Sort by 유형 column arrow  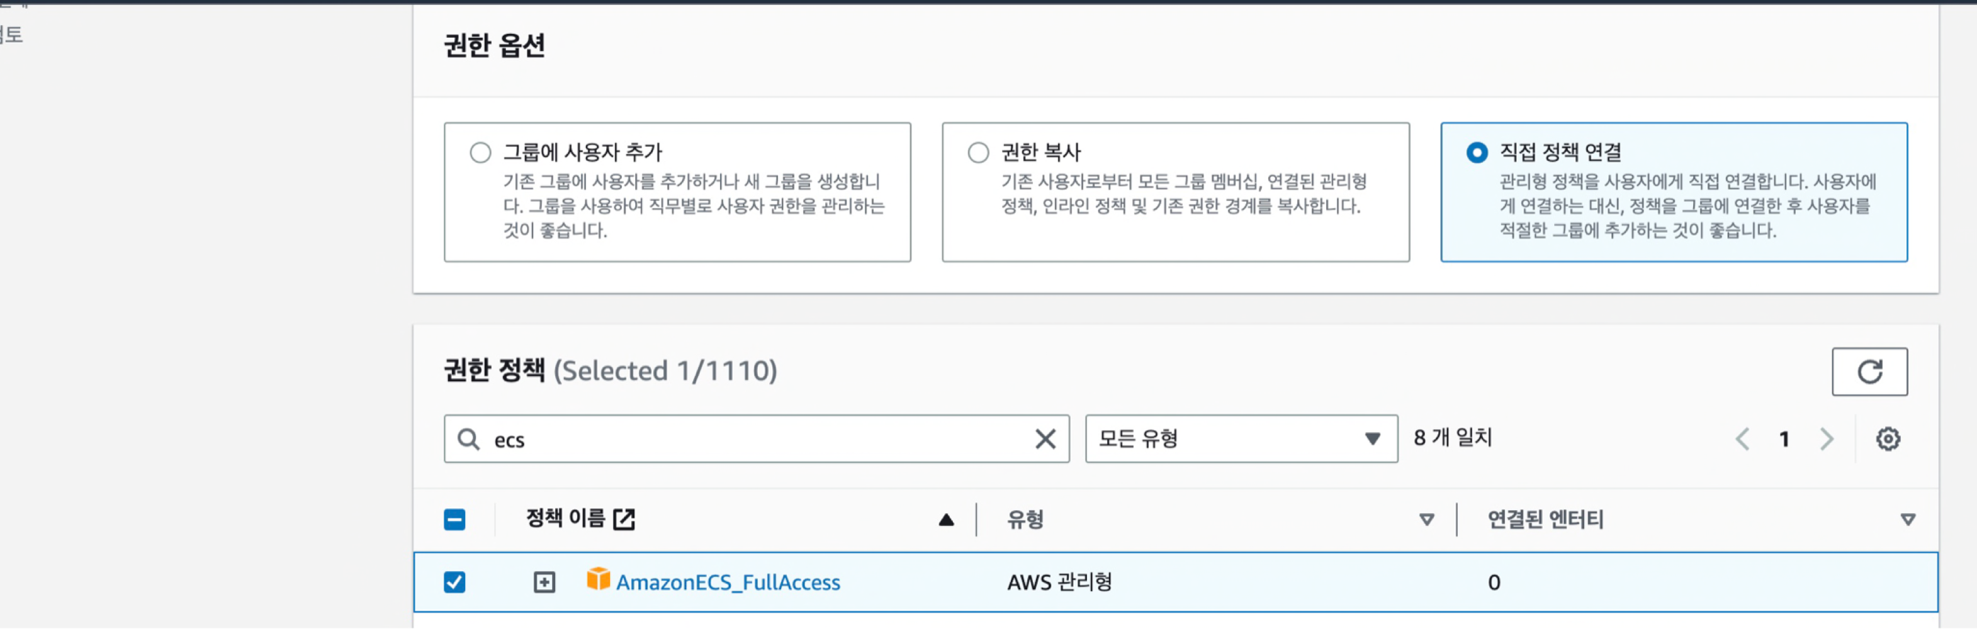point(1426,520)
